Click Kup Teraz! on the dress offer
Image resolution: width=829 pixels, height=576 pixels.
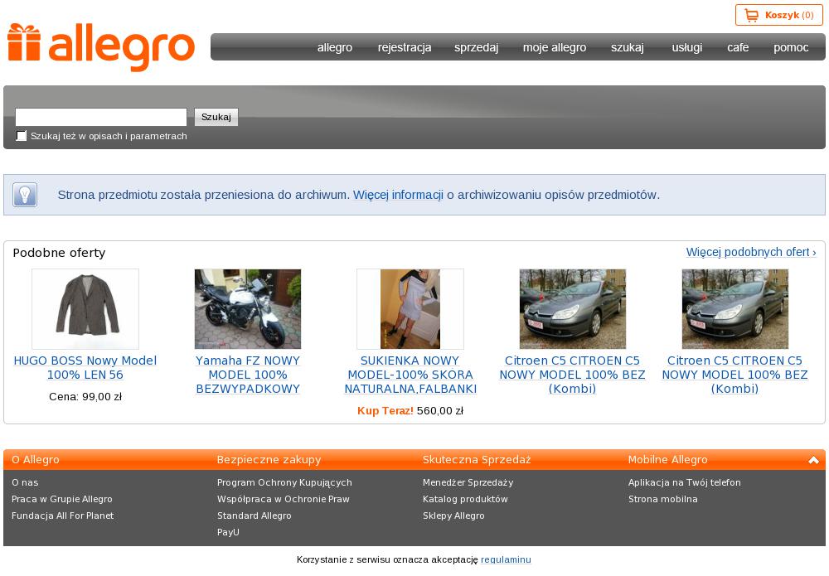[x=385, y=410]
